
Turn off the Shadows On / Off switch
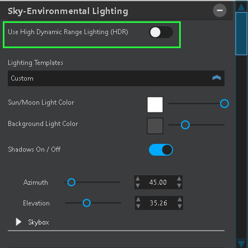click(x=161, y=149)
